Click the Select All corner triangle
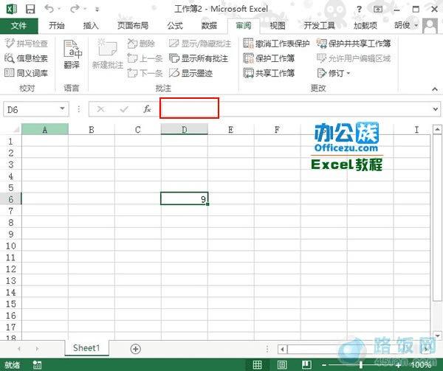 (16, 129)
